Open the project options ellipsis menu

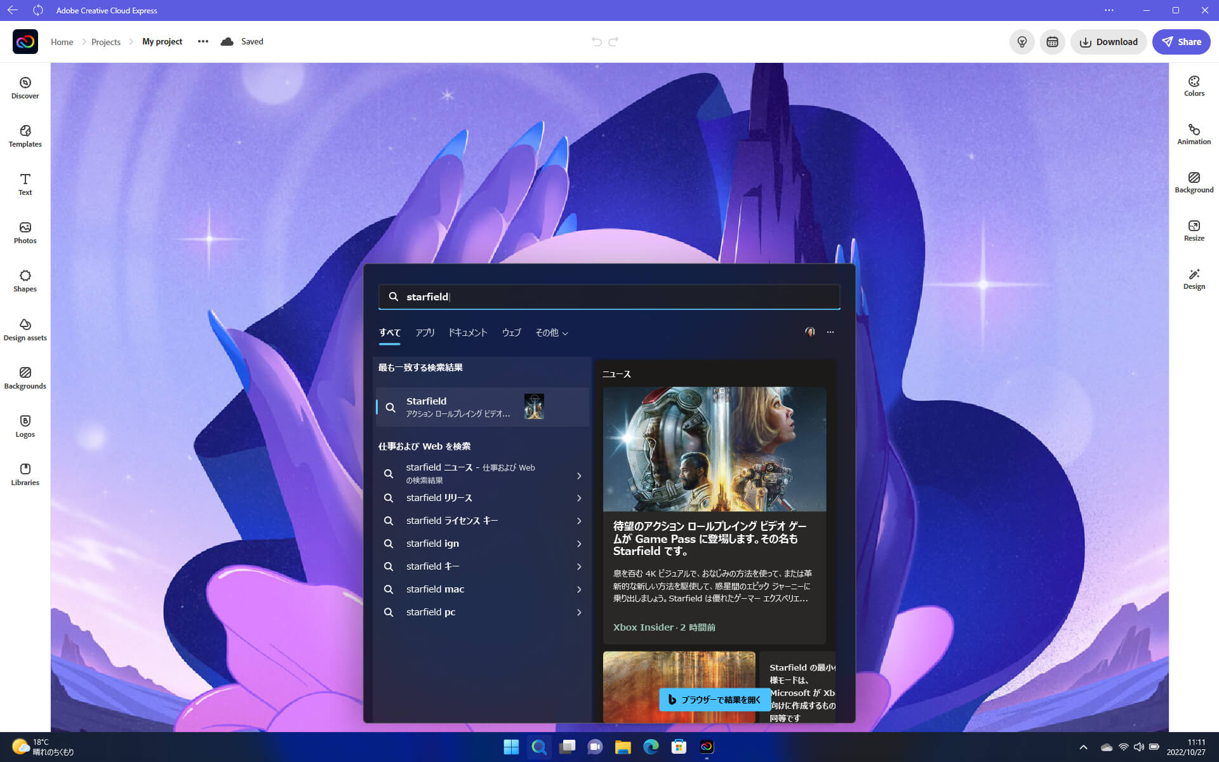pyautogui.click(x=203, y=41)
